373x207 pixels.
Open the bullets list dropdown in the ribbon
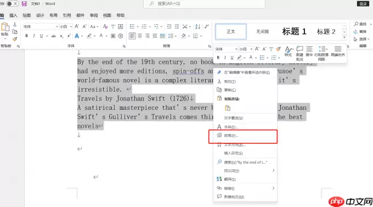(x=138, y=26)
